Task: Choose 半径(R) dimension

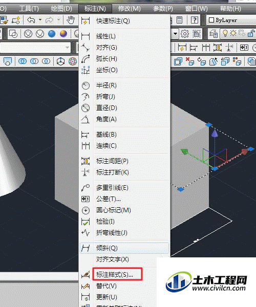Action: (124, 85)
